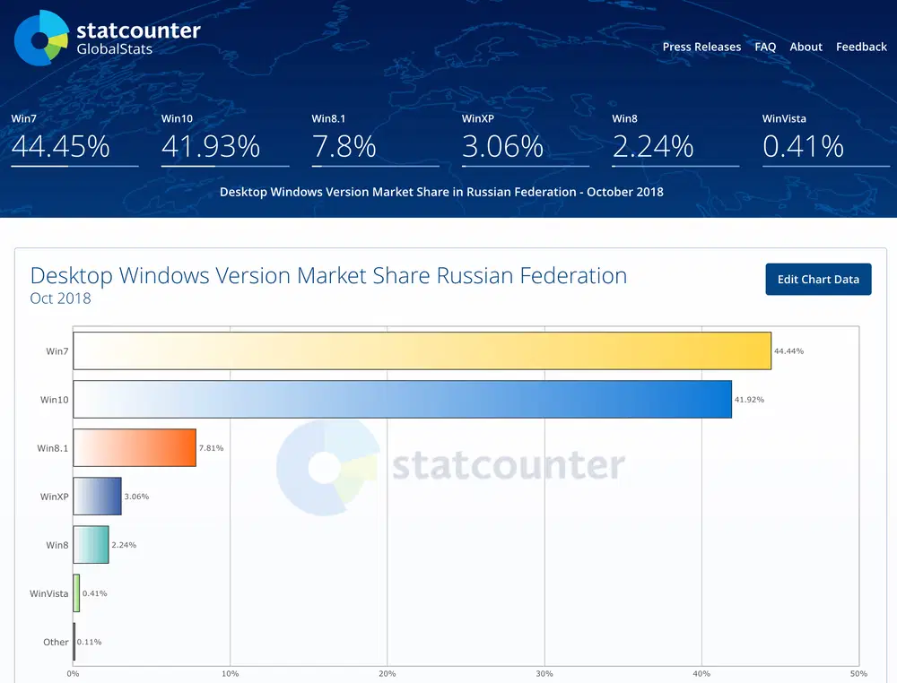Open the Feedback link
Screen dimensions: 897x683
860,47
